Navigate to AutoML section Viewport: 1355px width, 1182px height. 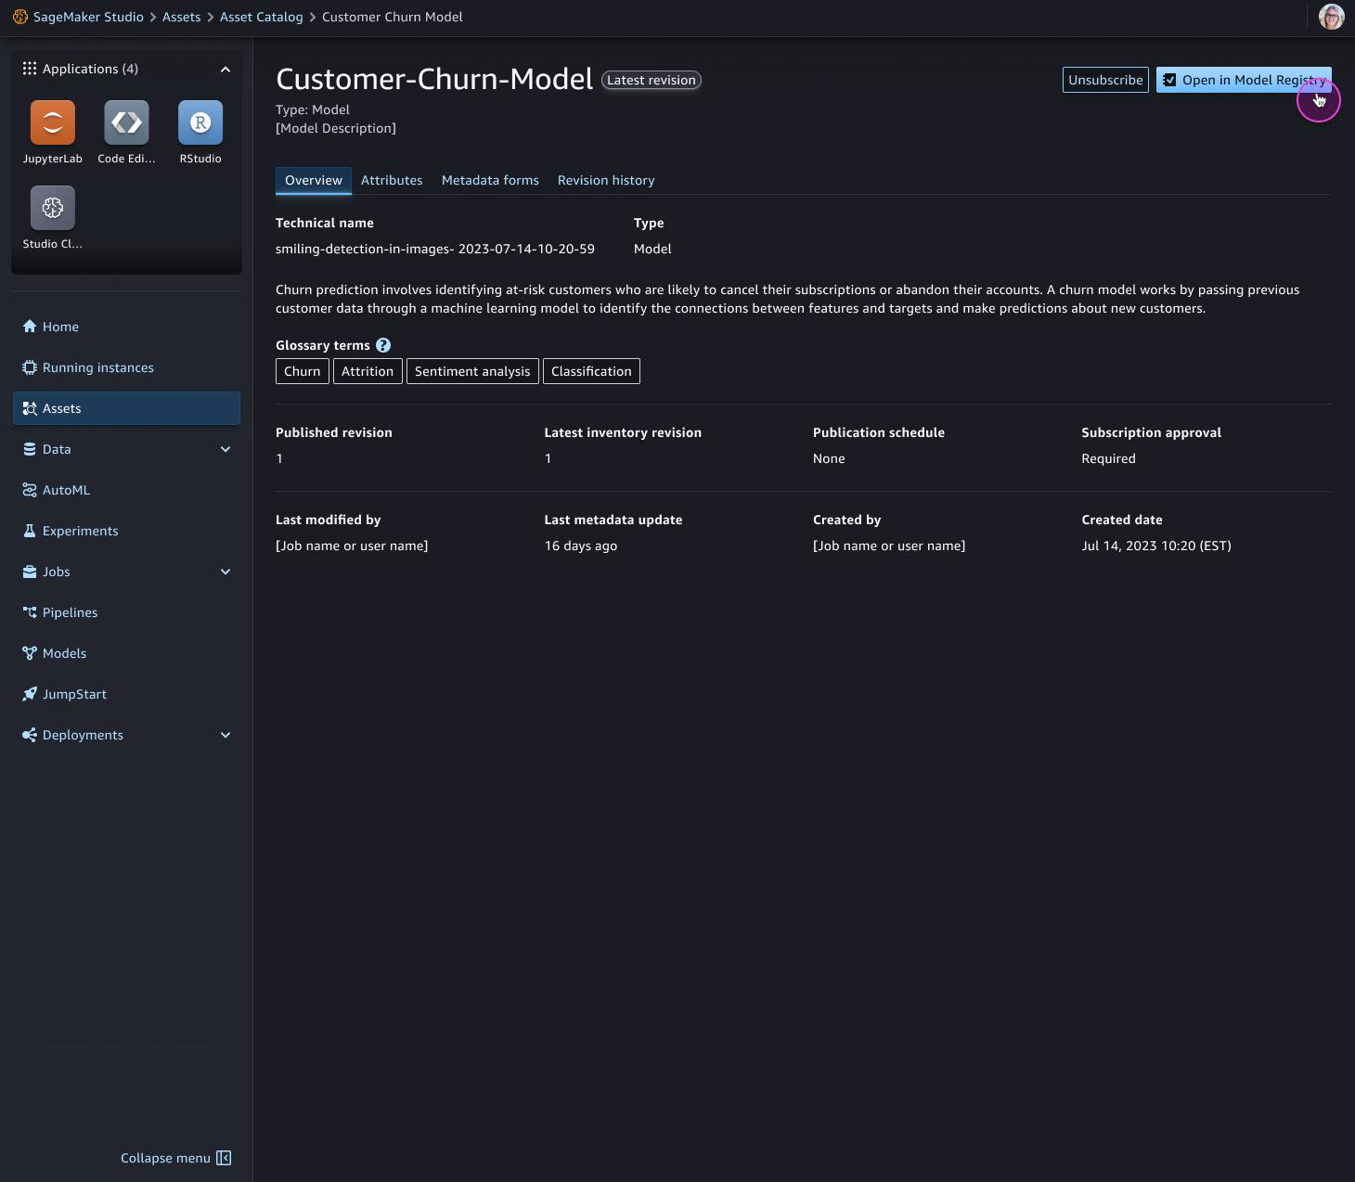pyautogui.click(x=126, y=490)
